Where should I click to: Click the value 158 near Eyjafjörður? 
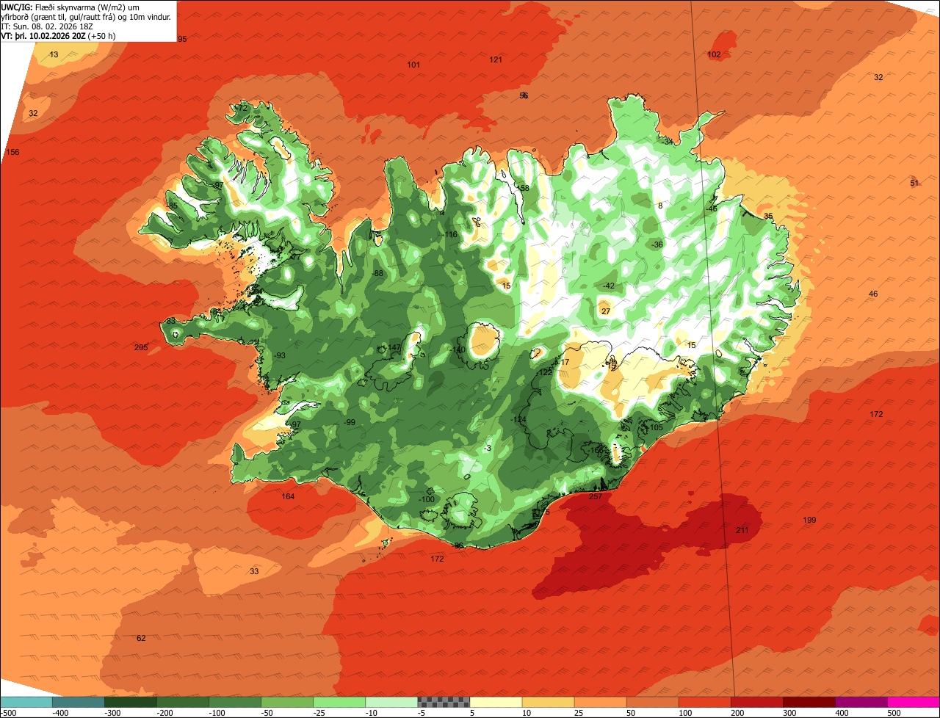click(523, 189)
